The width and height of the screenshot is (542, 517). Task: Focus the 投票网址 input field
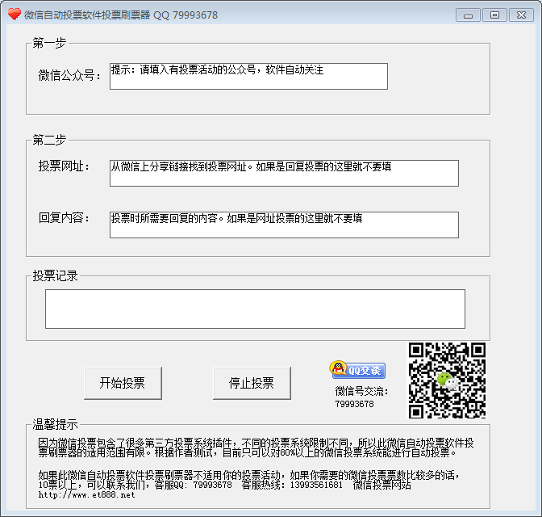point(284,173)
